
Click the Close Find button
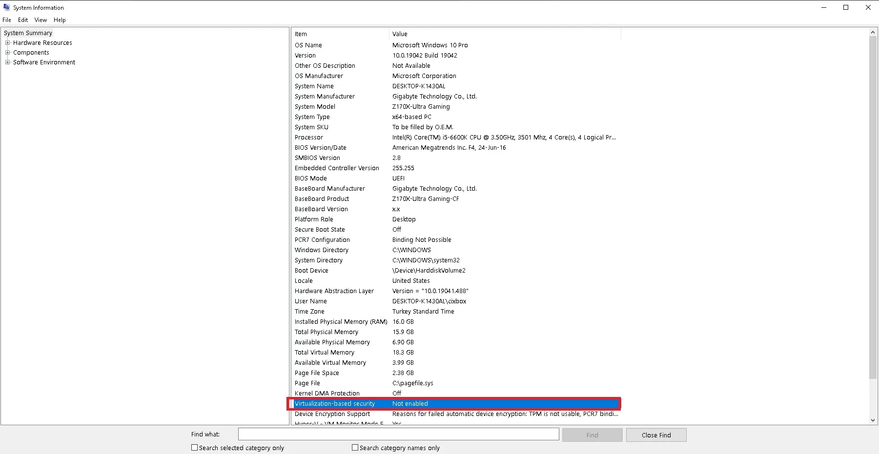[656, 435]
